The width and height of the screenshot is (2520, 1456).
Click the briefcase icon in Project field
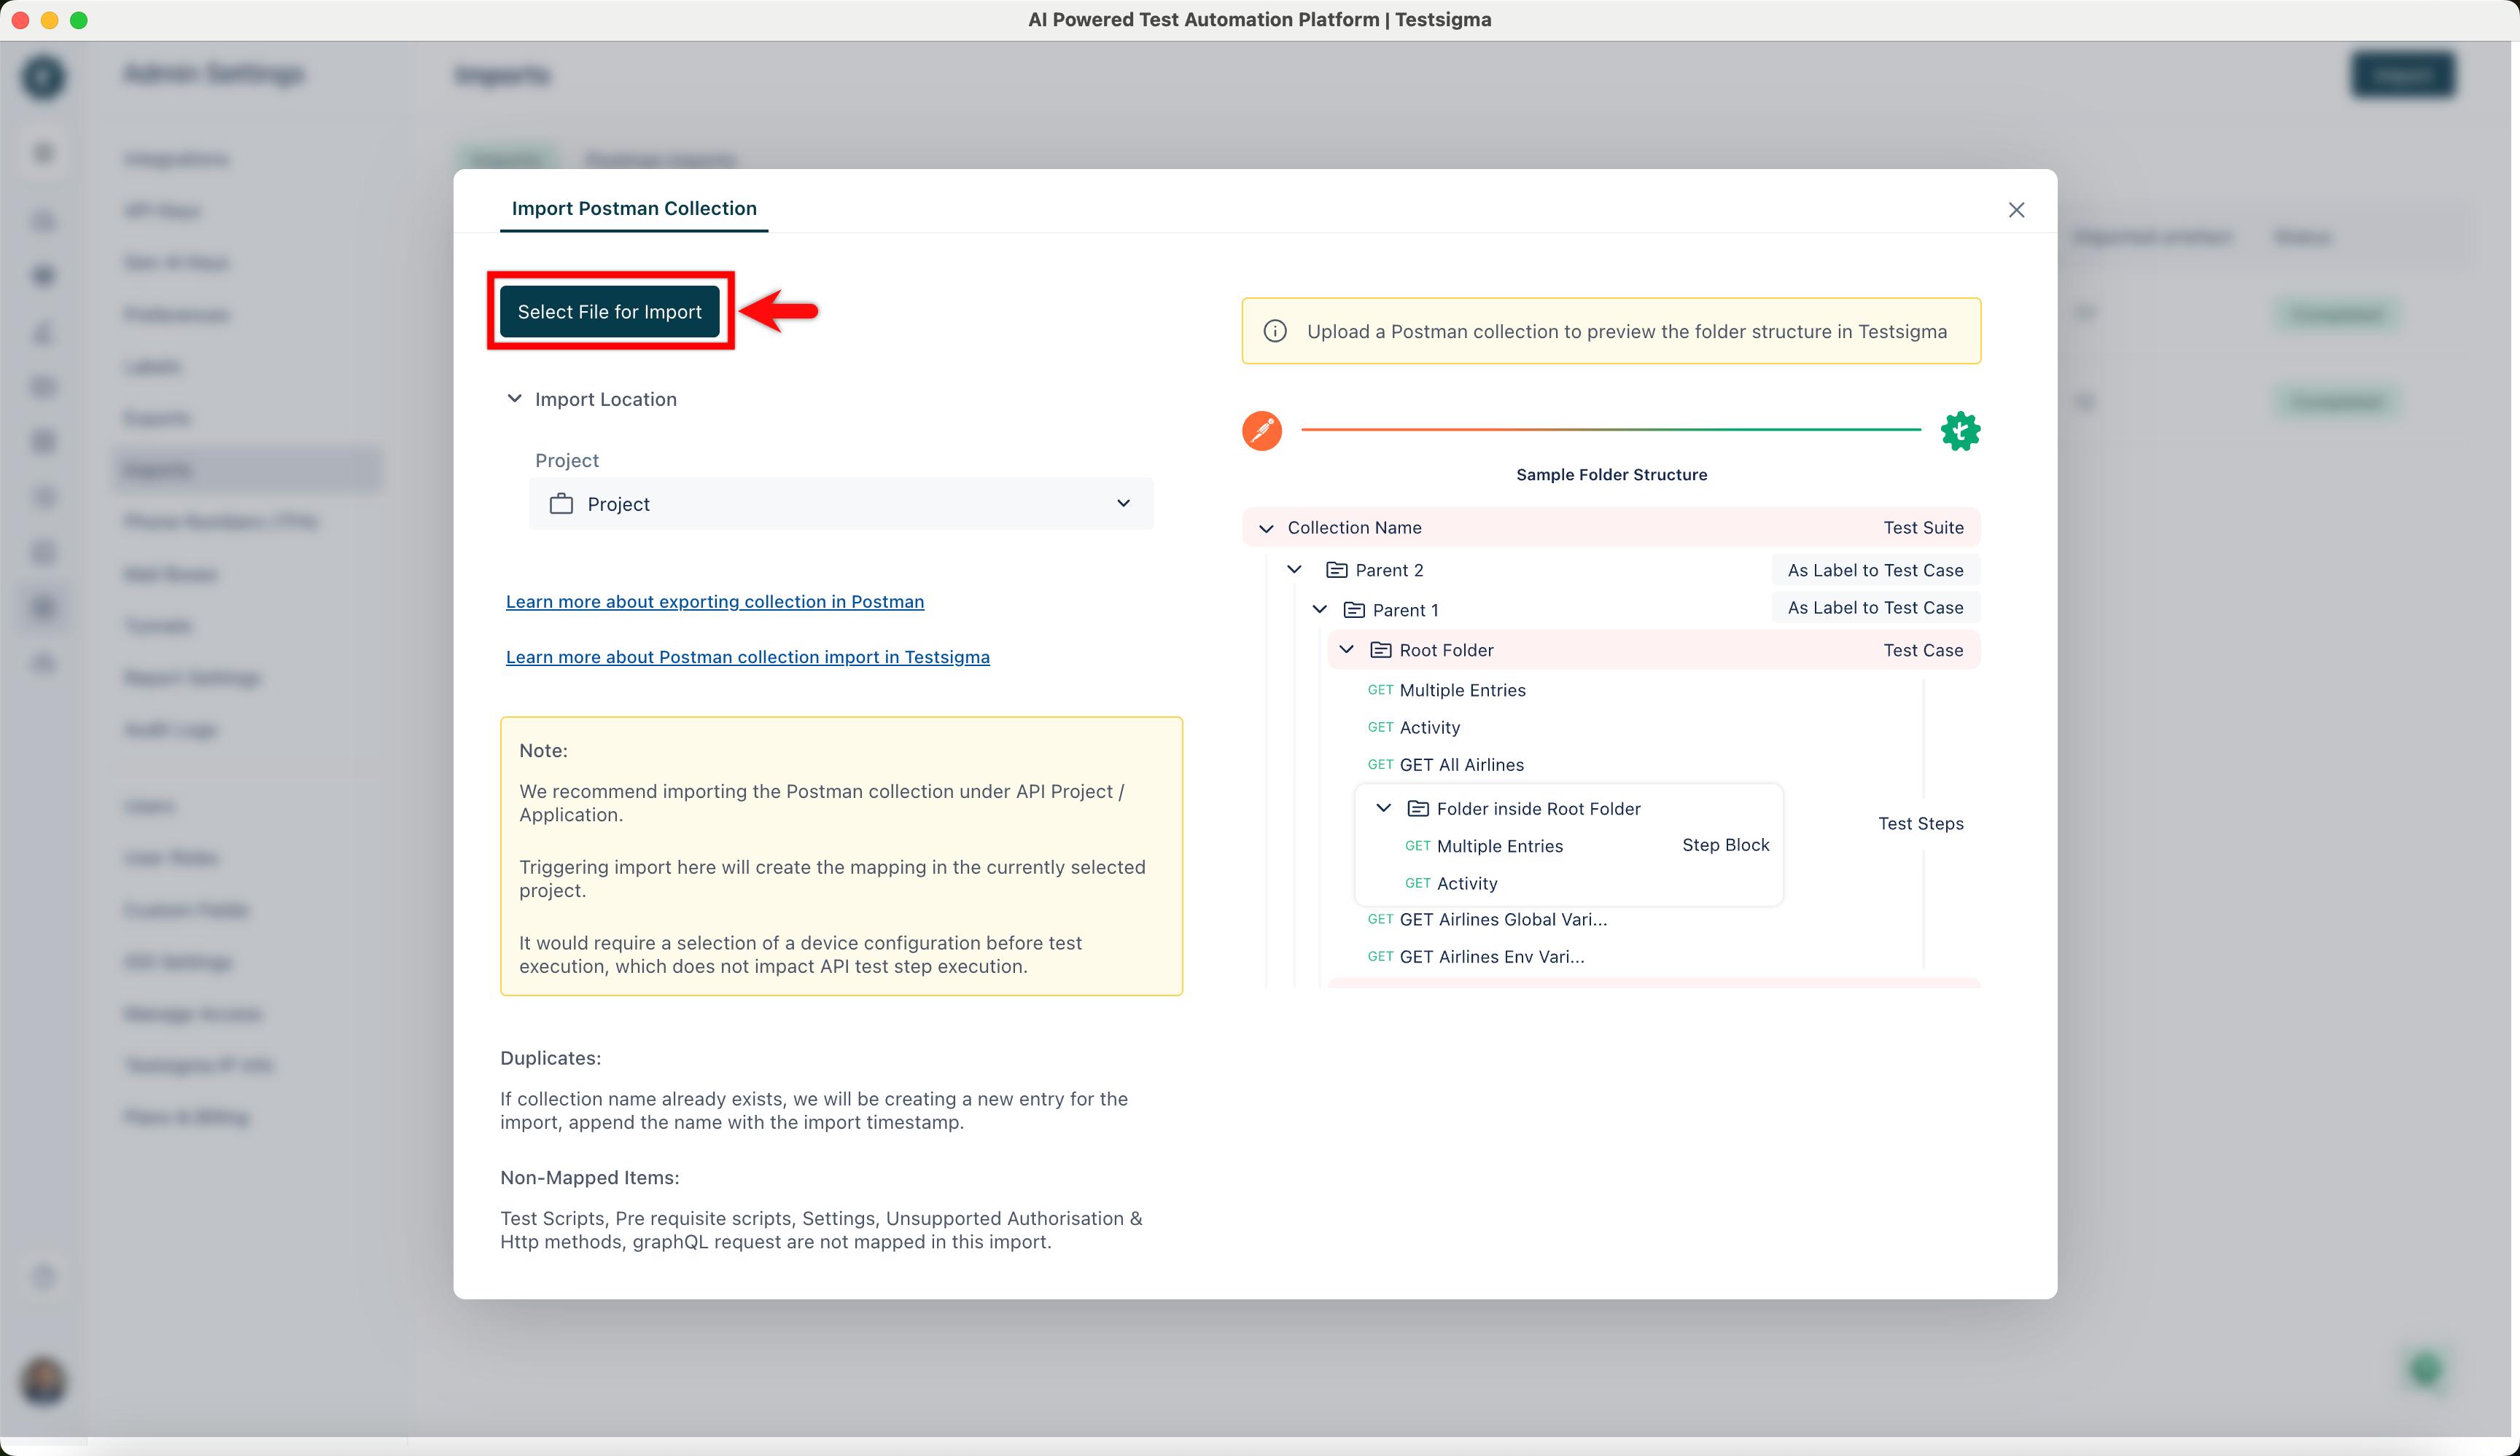[561, 504]
